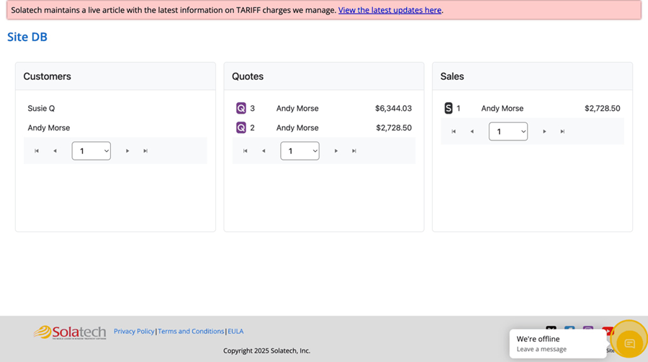This screenshot has width=648, height=362.
Task: Click the purple quote icon for quote 3
Action: tap(241, 109)
